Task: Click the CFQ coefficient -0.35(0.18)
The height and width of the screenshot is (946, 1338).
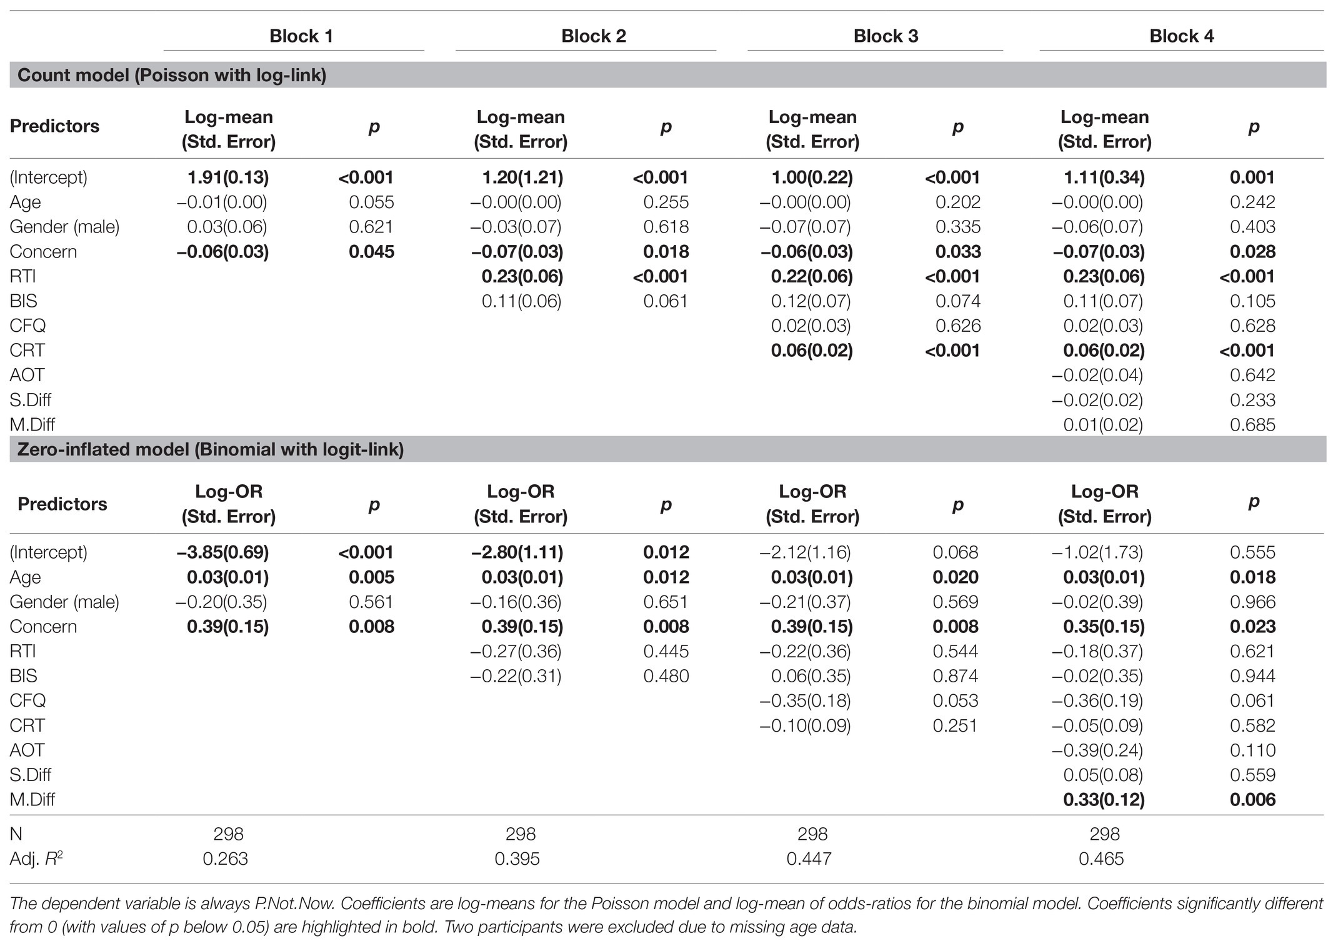Action: [805, 701]
